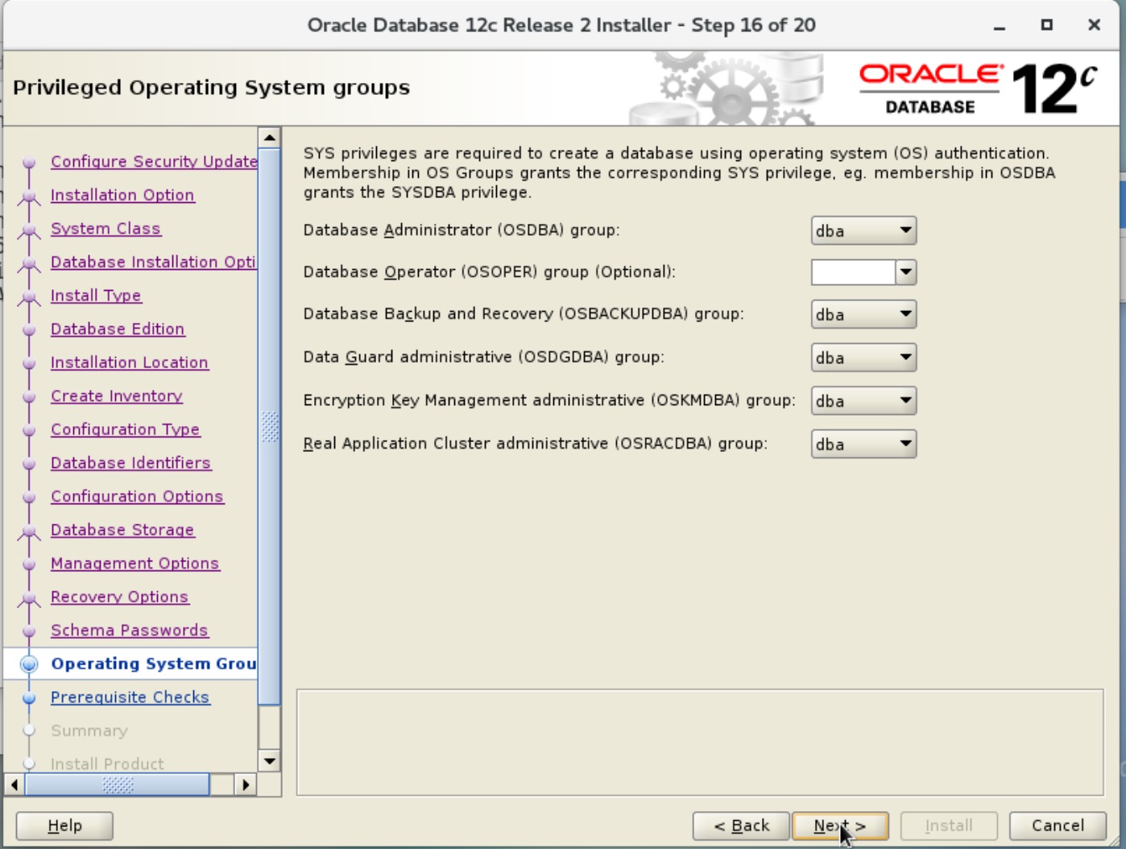Click the Help button
The height and width of the screenshot is (849, 1126).
tap(64, 826)
